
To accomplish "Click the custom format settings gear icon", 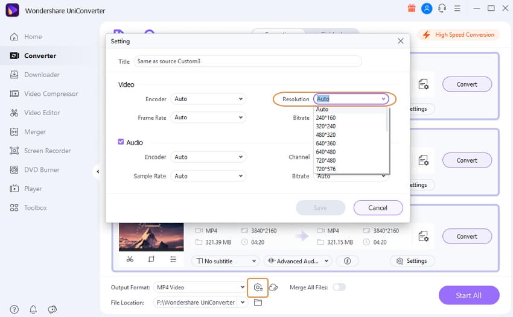I will pos(258,287).
